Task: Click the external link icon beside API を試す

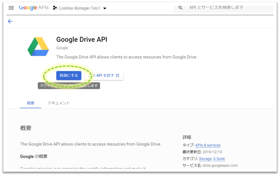Action: pyautogui.click(x=118, y=76)
